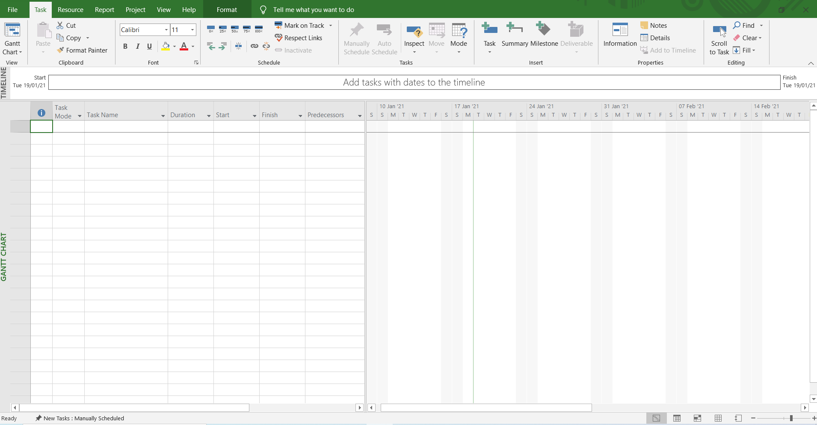This screenshot has height=425, width=817.
Task: Switch to the View tab
Action: [163, 9]
